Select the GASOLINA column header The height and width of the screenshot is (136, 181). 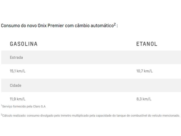[24, 44]
